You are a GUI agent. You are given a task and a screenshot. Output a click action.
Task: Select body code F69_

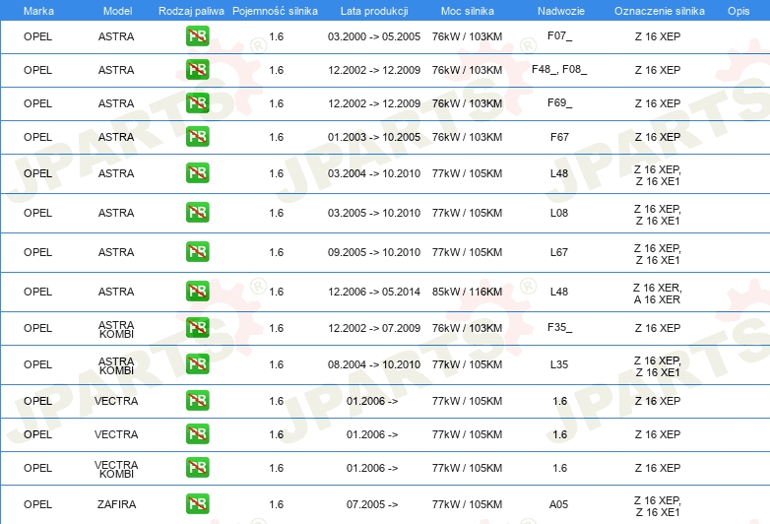pos(559,102)
